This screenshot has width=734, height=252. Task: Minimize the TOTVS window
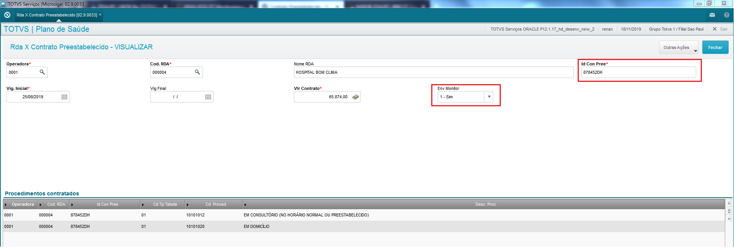click(x=699, y=3)
